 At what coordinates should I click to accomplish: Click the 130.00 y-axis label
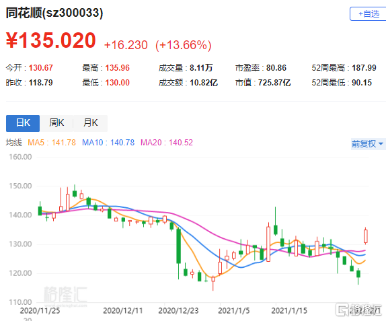[20, 244]
